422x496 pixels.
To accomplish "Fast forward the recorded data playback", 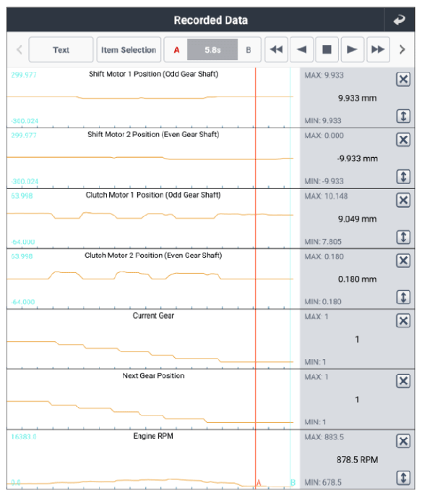I will pos(378,49).
